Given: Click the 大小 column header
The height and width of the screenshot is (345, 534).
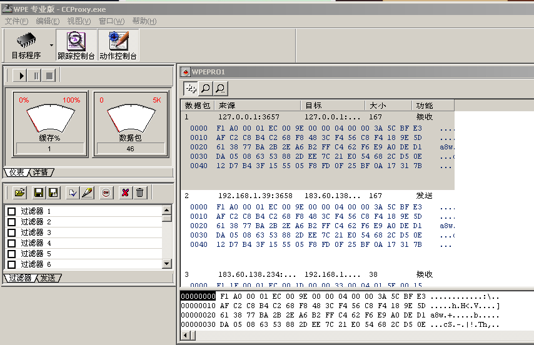Looking at the screenshot, I should pos(388,106).
